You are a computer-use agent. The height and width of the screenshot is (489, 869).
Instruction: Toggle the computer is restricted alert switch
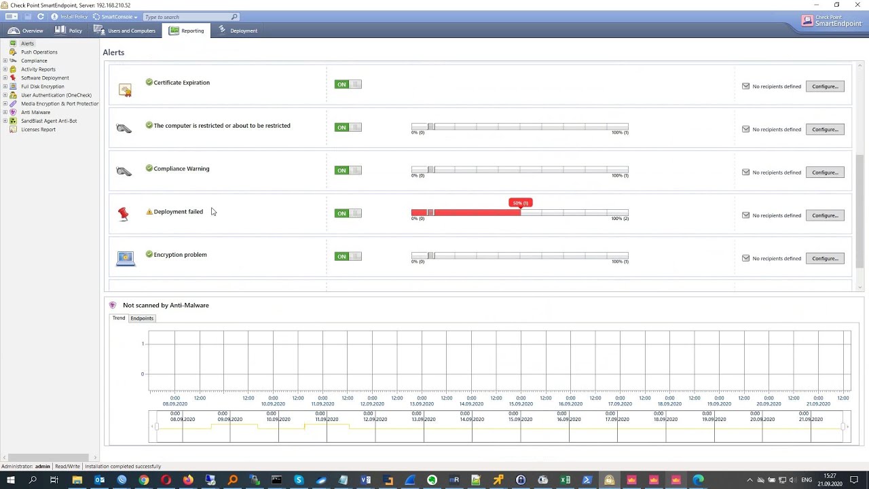pos(348,127)
